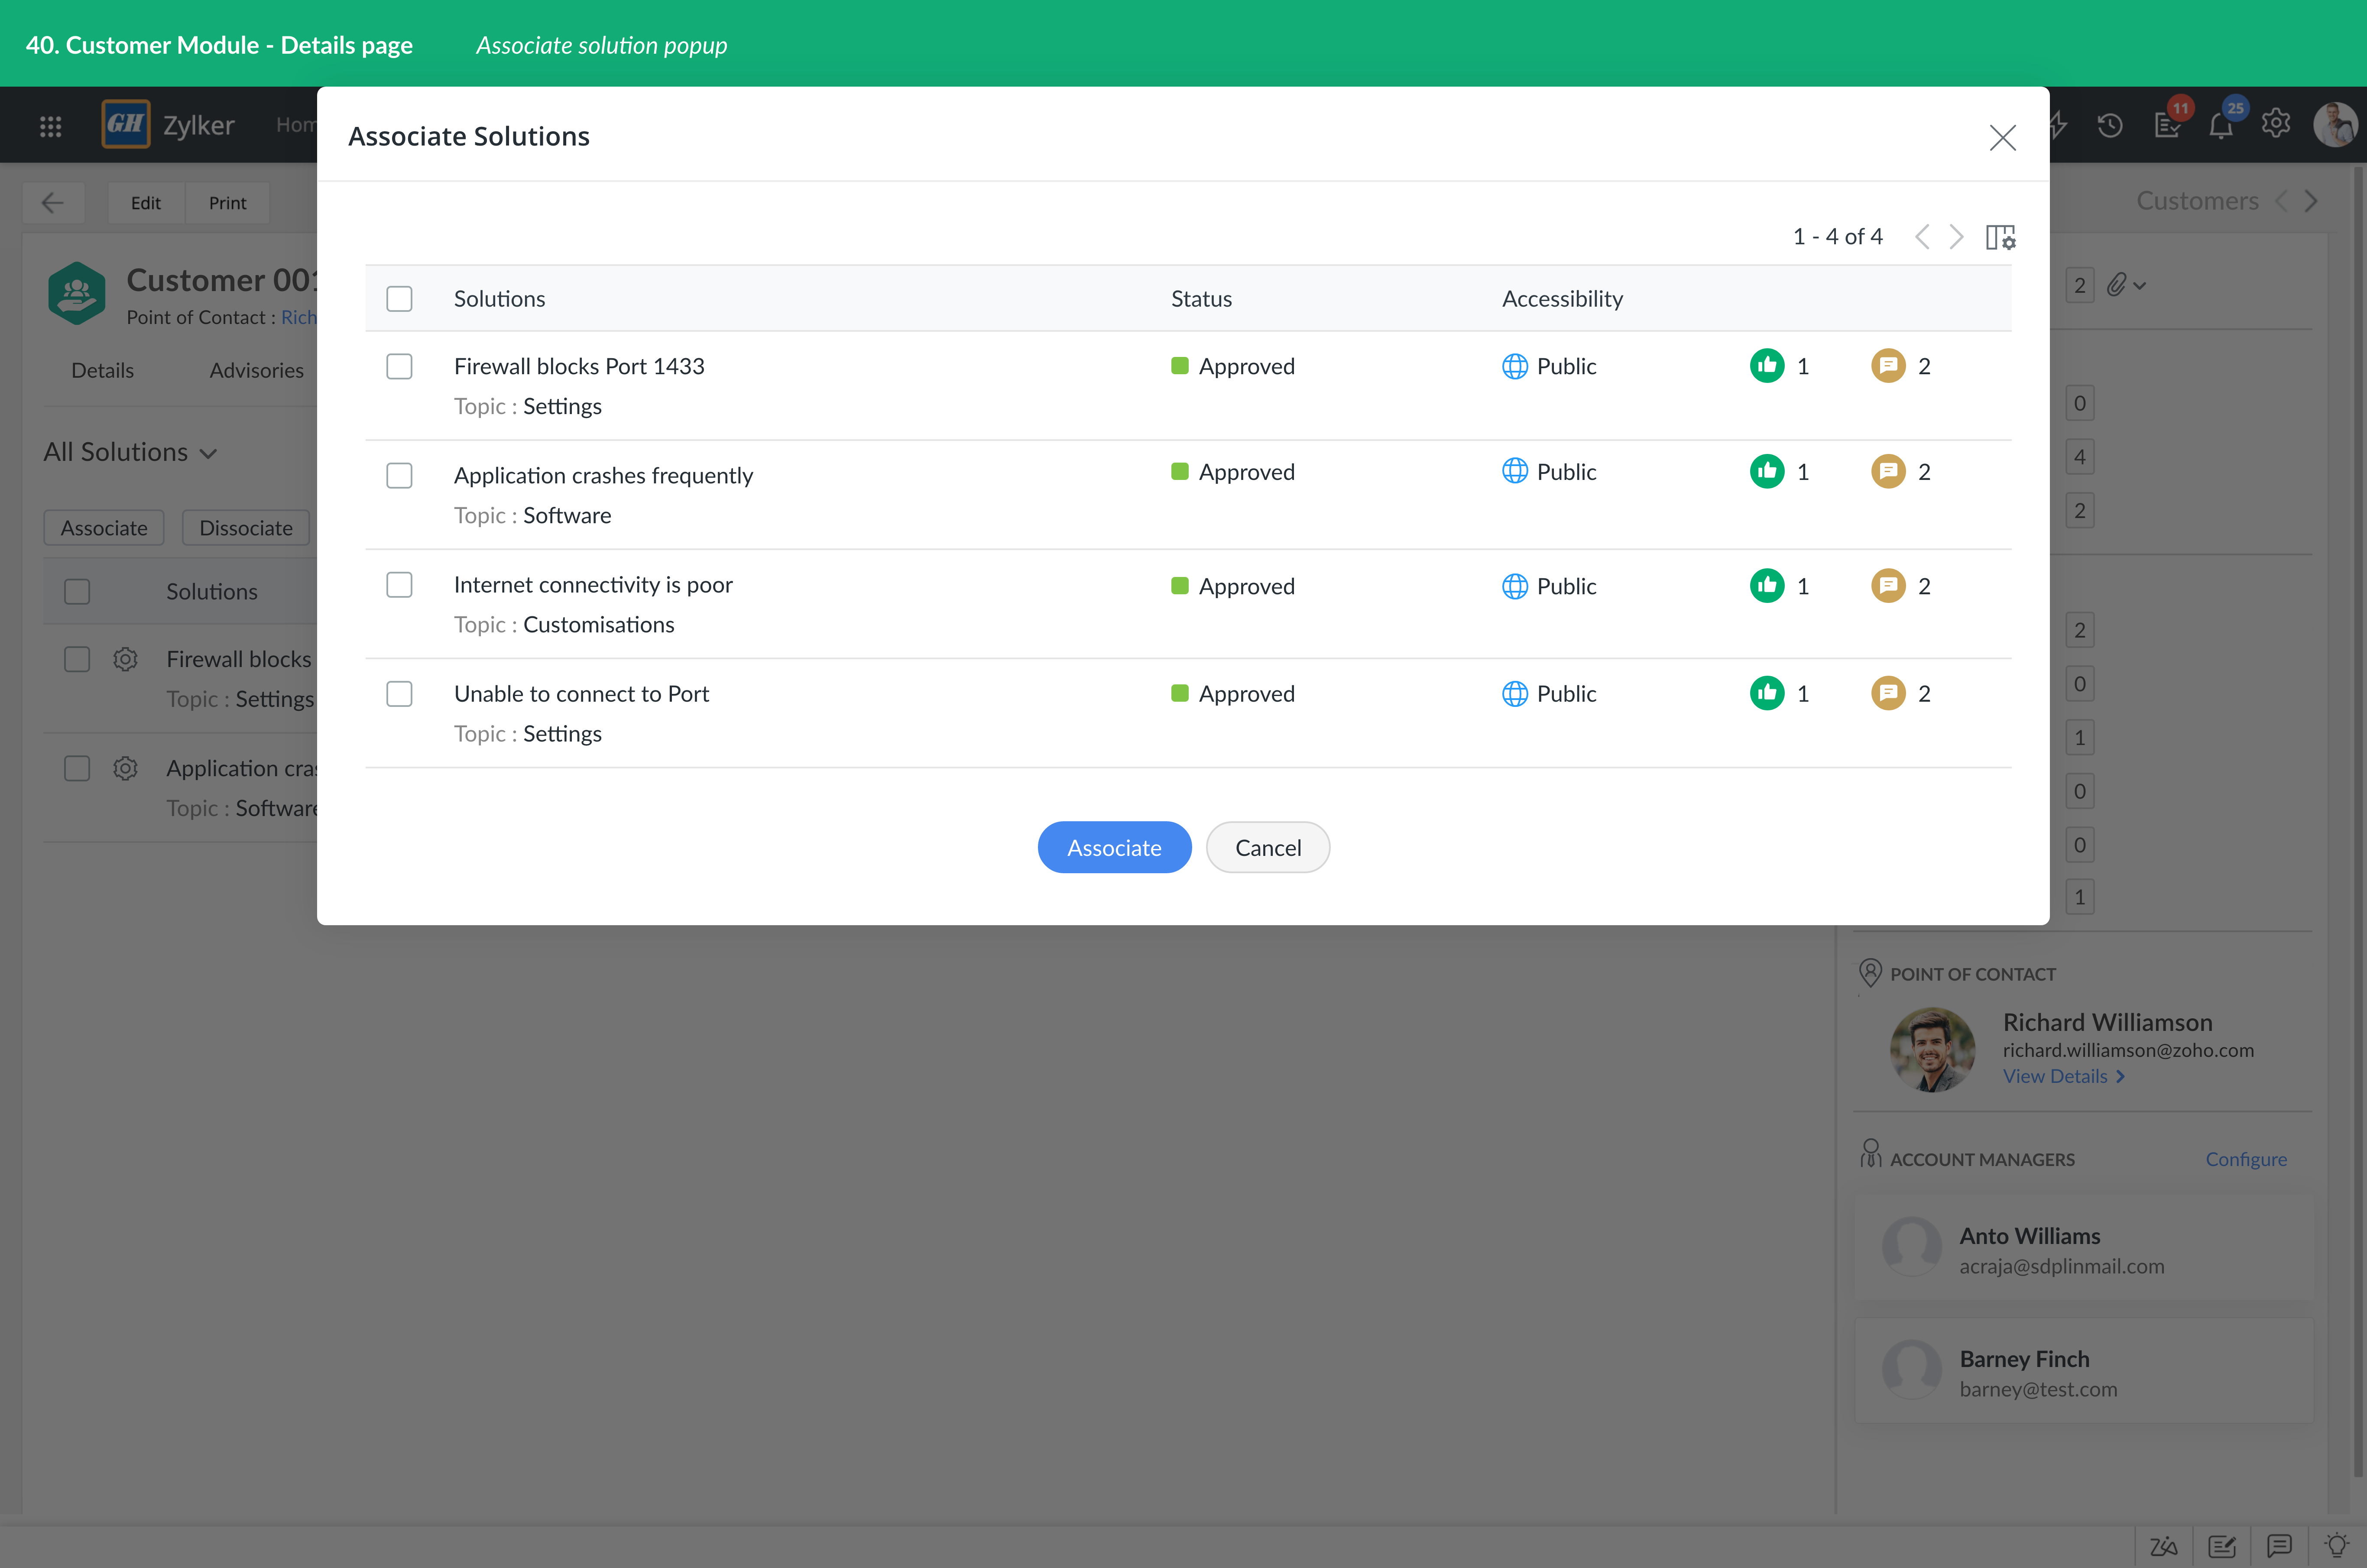This screenshot has width=2367, height=1568.
Task: Click thumbs-up icon for Unable to connect to Port
Action: point(1767,693)
